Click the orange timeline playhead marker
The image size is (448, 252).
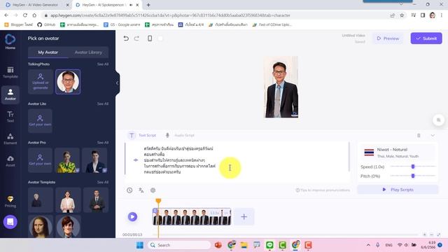[x=158, y=201]
